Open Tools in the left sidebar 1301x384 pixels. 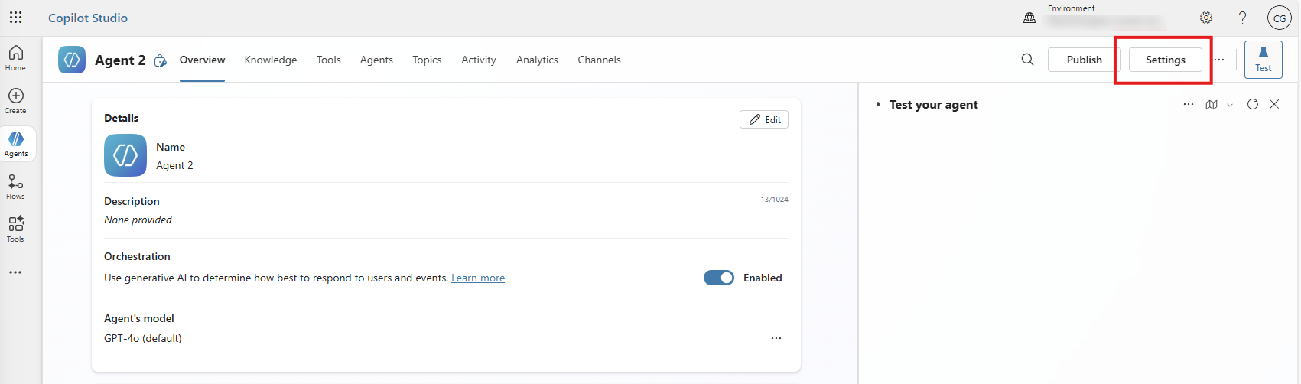point(15,229)
